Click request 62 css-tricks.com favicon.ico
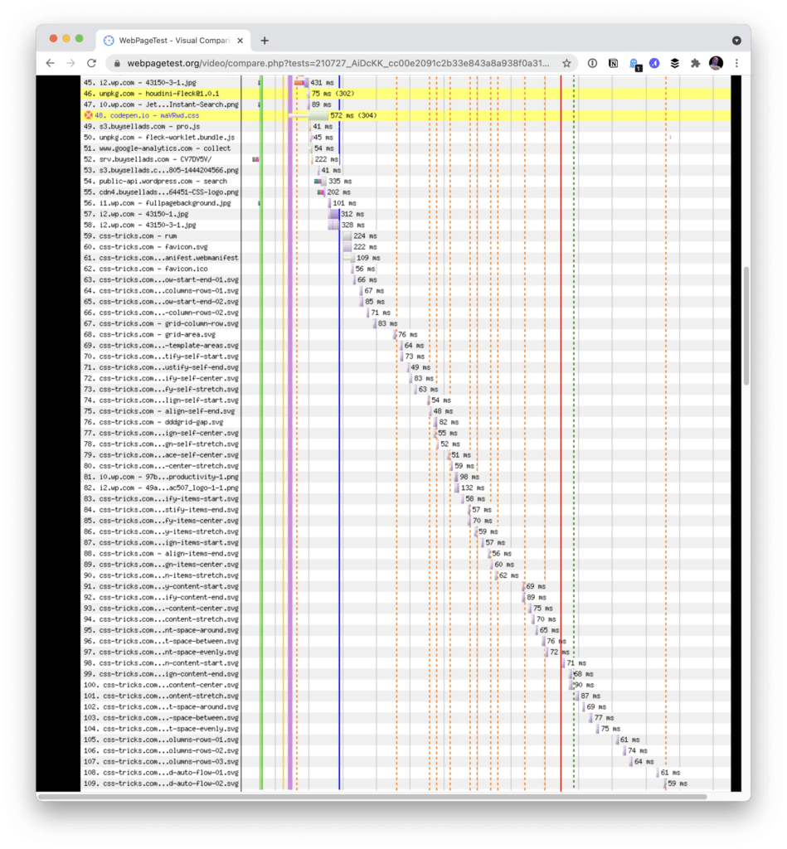The image size is (787, 849). (146, 269)
